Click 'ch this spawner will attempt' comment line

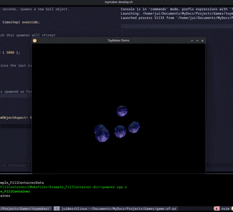(x=28, y=35)
